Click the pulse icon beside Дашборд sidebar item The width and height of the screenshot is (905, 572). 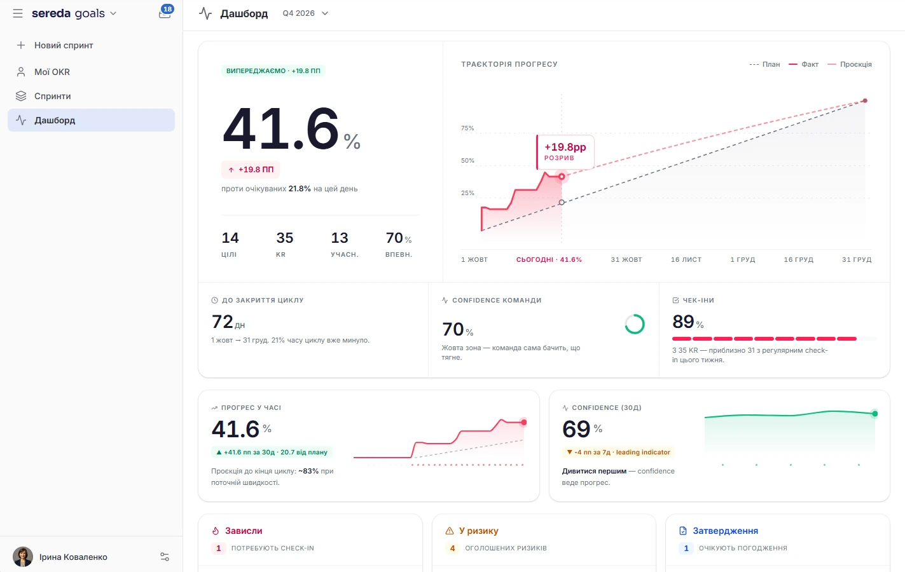21,120
